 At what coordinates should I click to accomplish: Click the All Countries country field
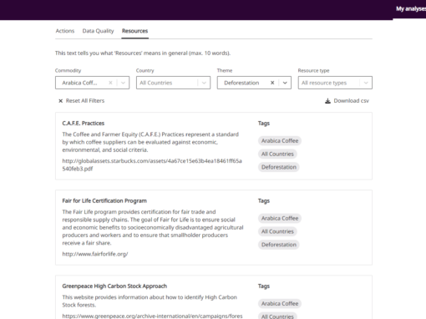tap(173, 83)
